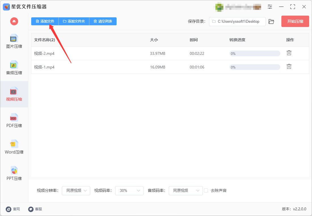The height and width of the screenshot is (216, 312).
Task: Click duration 00:01:06
Action: [197, 67]
